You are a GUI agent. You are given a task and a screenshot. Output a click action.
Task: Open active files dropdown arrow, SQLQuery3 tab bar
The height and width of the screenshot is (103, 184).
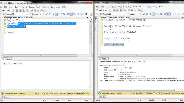(183, 17)
